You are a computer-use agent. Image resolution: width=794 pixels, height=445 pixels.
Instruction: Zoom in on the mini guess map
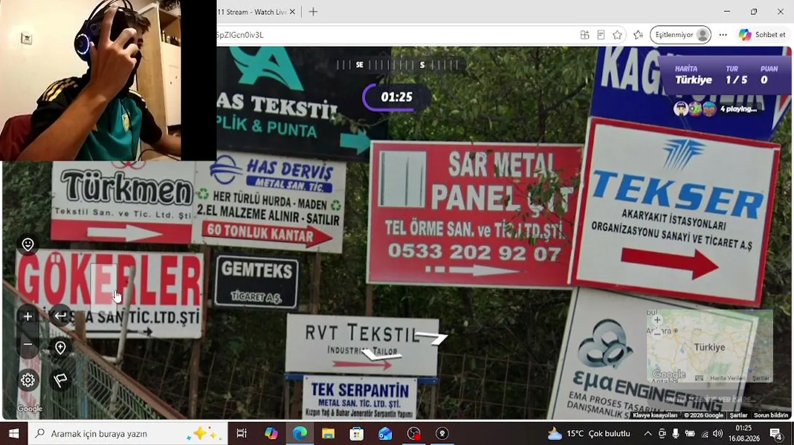(x=657, y=320)
